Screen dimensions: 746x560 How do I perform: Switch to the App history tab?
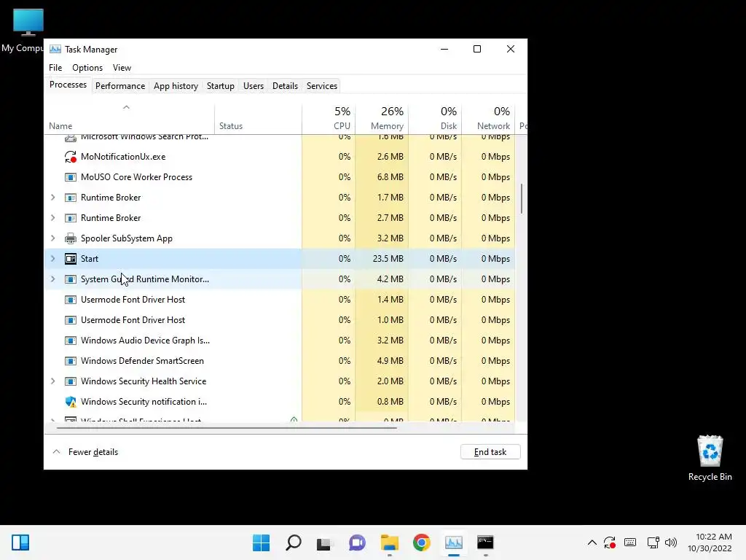(176, 86)
